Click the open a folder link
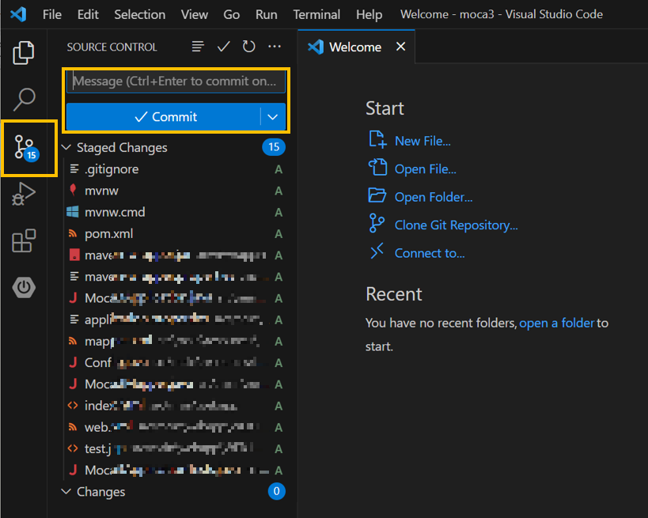648x518 pixels. pyautogui.click(x=557, y=323)
